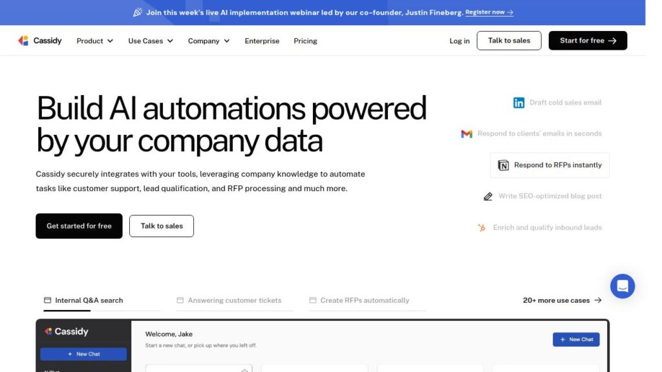The width and height of the screenshot is (662, 372).
Task: Click the megaphone icon in the announcement banner
Action: (137, 12)
